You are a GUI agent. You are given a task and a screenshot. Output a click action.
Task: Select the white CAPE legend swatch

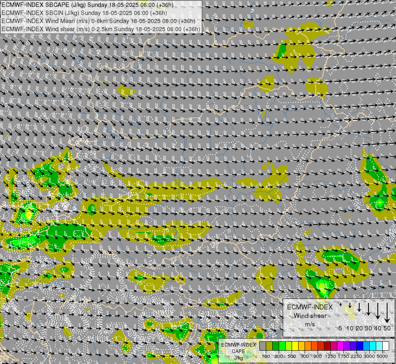[x=386, y=346]
